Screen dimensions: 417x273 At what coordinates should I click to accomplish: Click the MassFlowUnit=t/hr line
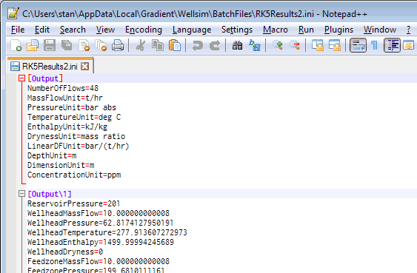click(65, 98)
